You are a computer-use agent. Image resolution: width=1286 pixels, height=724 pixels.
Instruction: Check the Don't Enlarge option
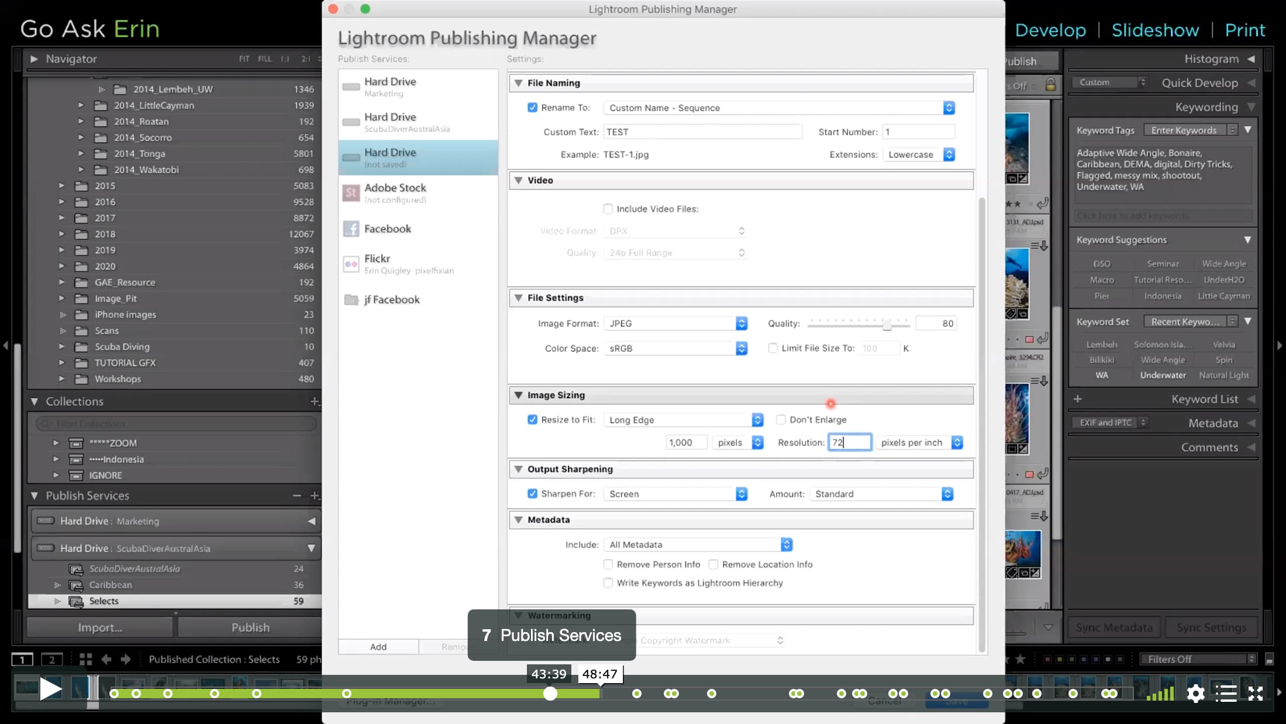coord(781,419)
